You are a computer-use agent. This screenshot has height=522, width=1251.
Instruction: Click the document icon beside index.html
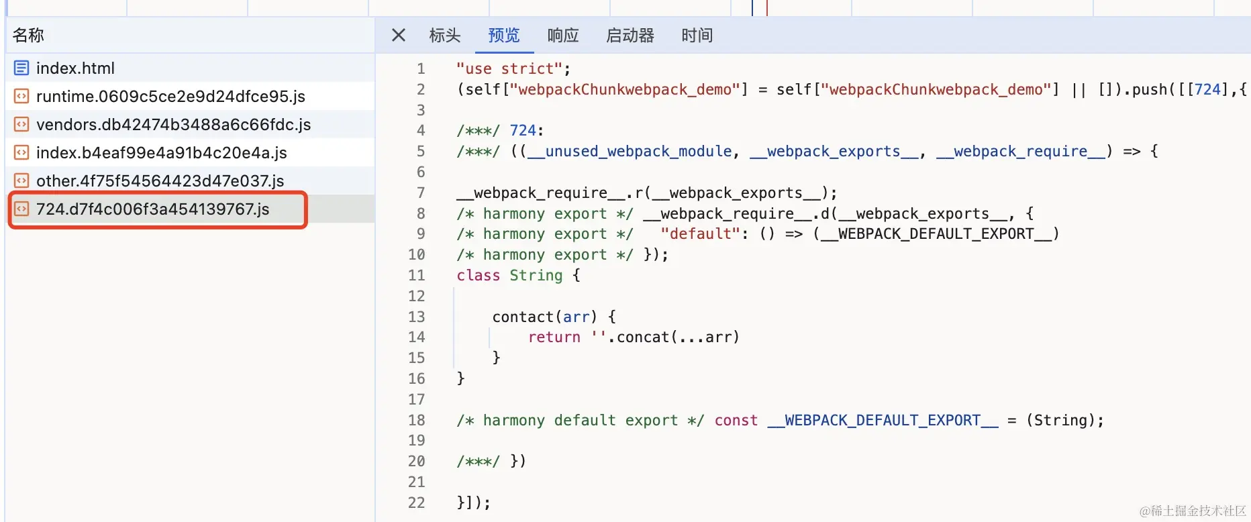[x=21, y=68]
